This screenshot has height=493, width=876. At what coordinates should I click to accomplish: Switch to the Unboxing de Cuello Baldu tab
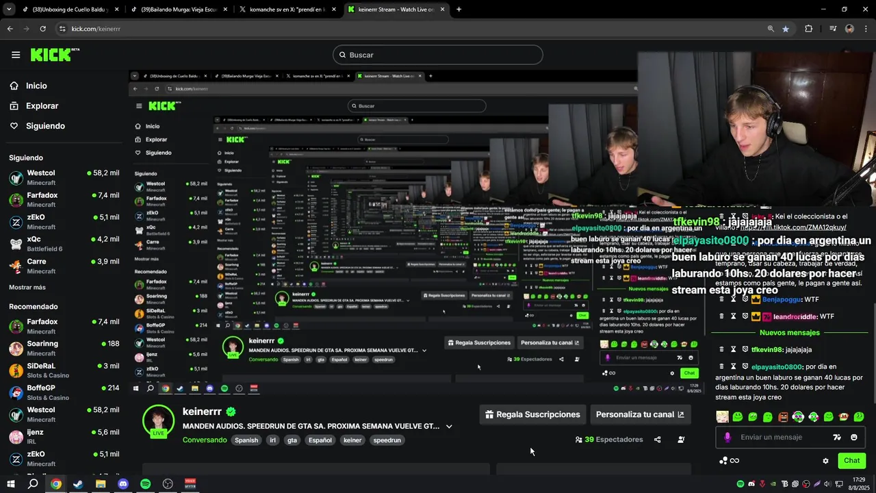pos(70,10)
